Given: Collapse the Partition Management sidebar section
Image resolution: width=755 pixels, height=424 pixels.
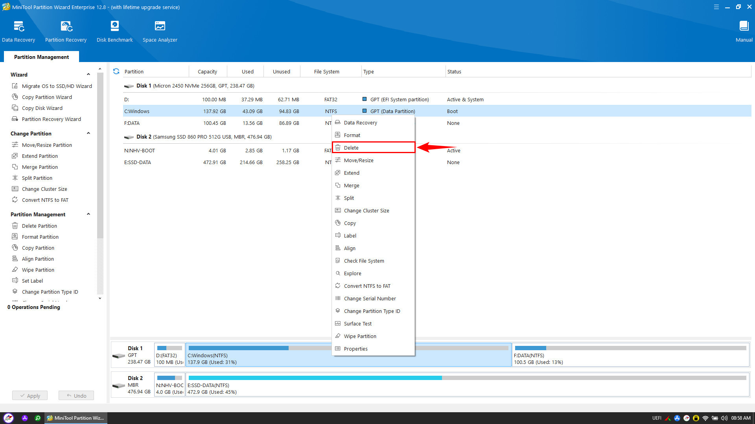Looking at the screenshot, I should (x=88, y=214).
